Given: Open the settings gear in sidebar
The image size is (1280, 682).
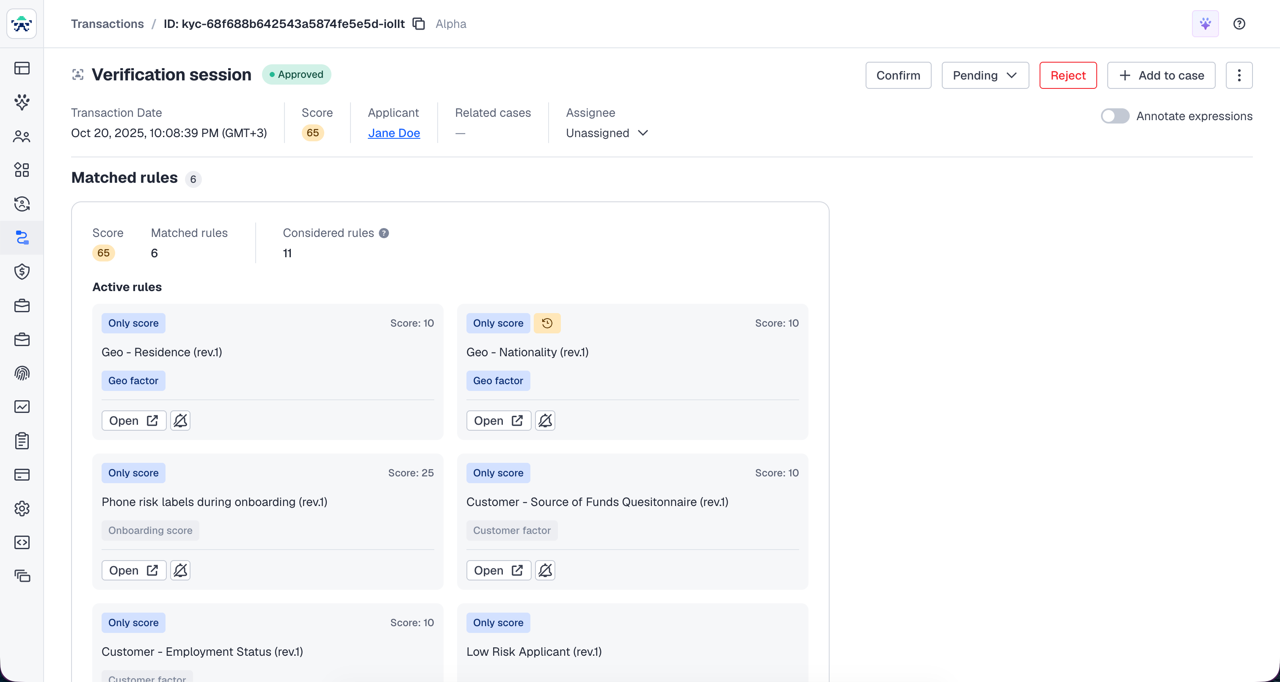Looking at the screenshot, I should [x=22, y=508].
